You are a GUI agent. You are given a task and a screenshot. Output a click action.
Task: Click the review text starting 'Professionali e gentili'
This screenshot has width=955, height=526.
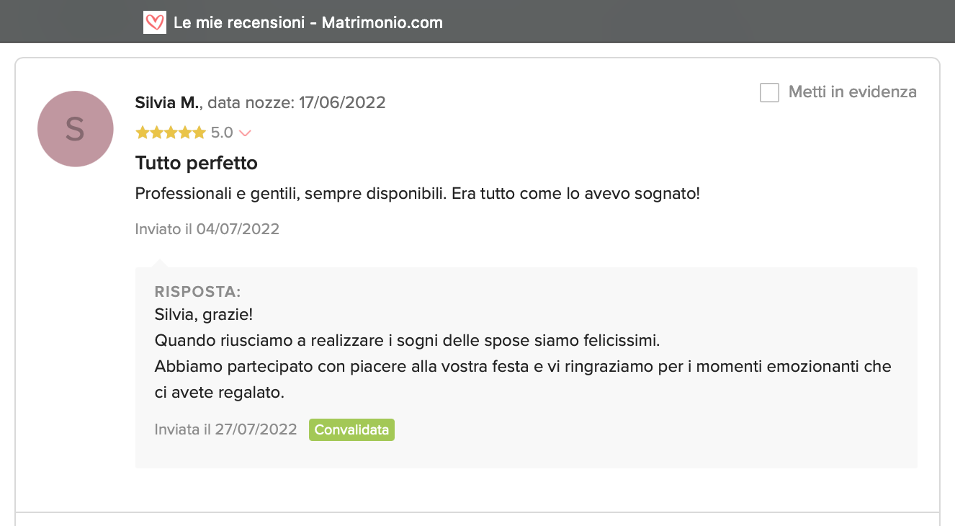(x=418, y=195)
